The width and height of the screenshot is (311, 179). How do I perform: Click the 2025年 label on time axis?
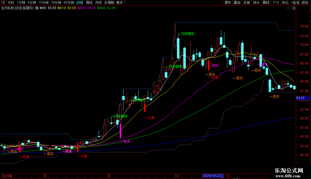click(x=7, y=176)
